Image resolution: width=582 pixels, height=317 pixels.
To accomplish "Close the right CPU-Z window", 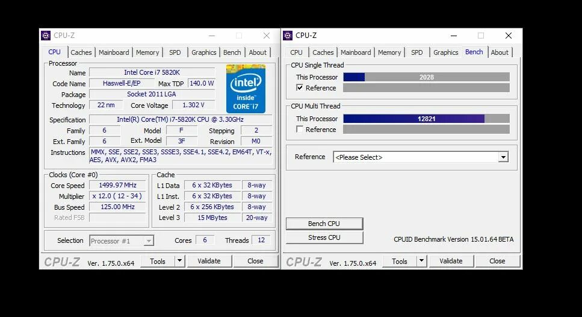I will pyautogui.click(x=509, y=36).
